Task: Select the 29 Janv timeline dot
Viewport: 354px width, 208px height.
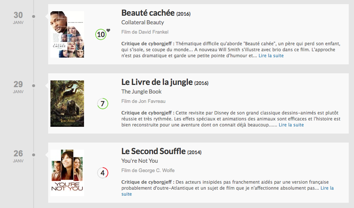Action: (34, 85)
